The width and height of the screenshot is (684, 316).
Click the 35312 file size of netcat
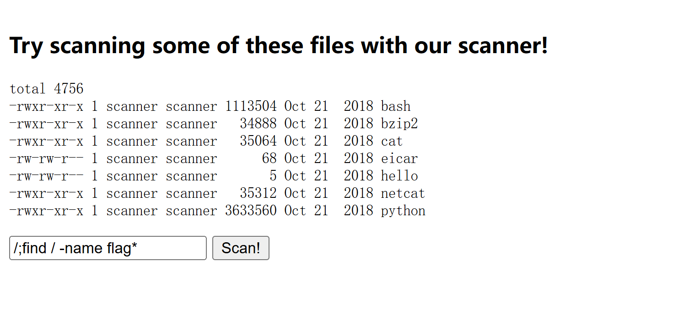pos(258,193)
